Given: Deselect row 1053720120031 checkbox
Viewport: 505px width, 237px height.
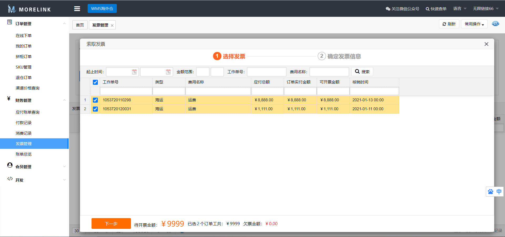Looking at the screenshot, I should 95,109.
